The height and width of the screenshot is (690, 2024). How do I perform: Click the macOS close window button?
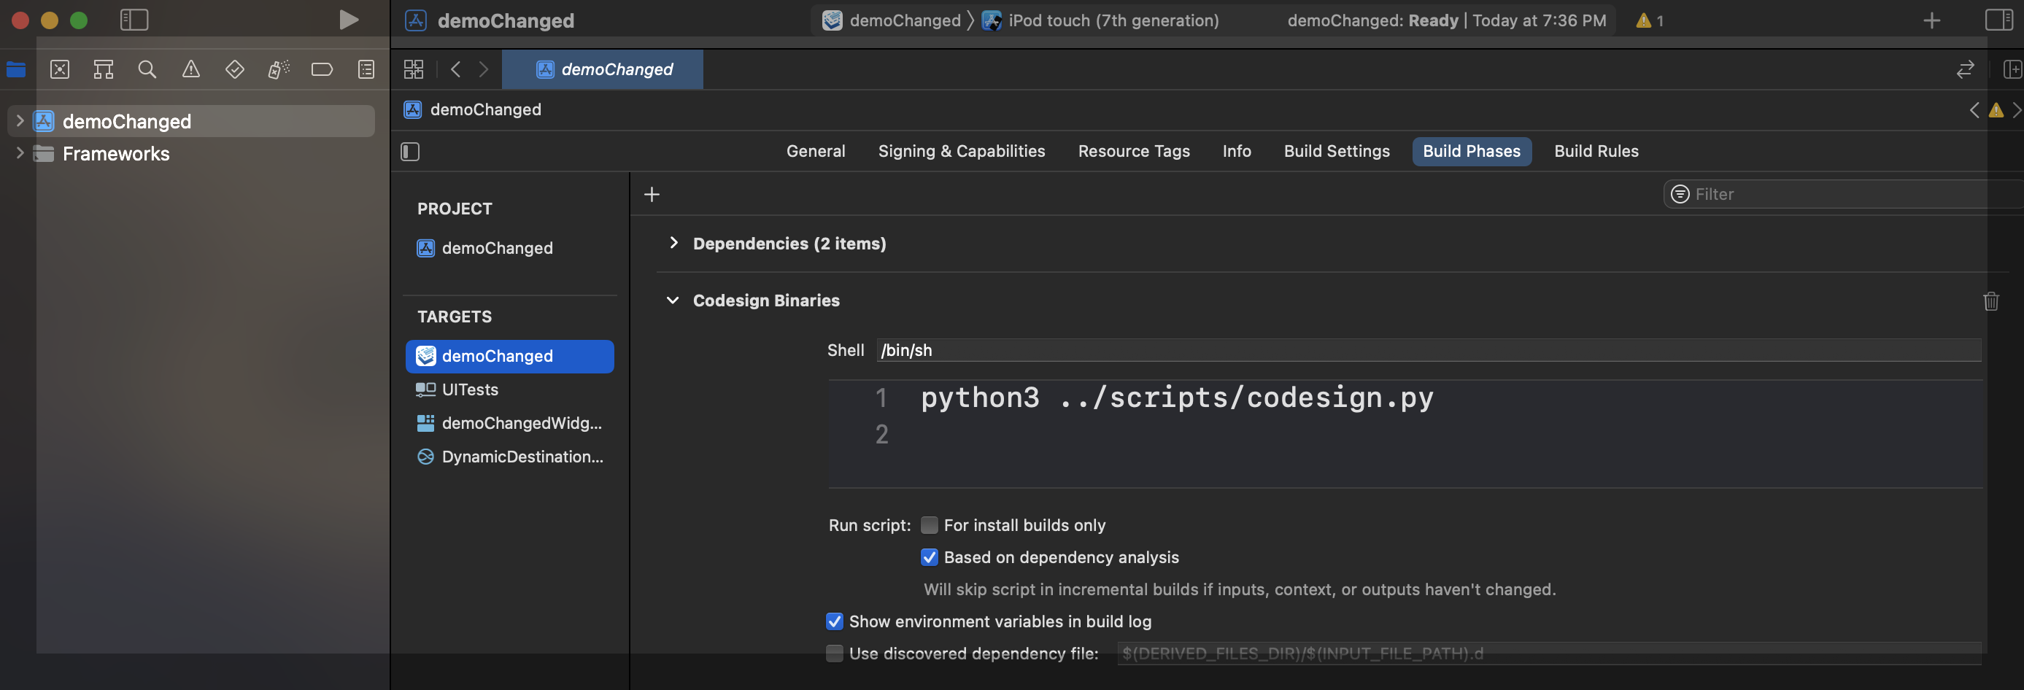(20, 20)
